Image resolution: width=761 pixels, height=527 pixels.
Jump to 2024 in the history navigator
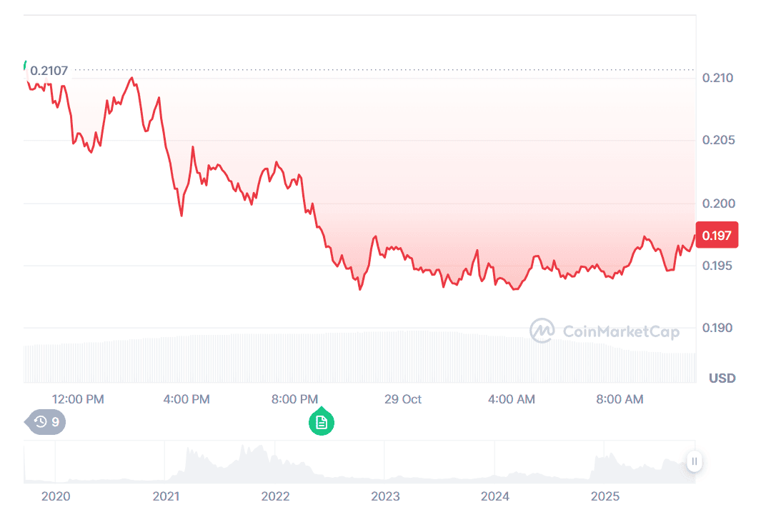[x=495, y=496]
